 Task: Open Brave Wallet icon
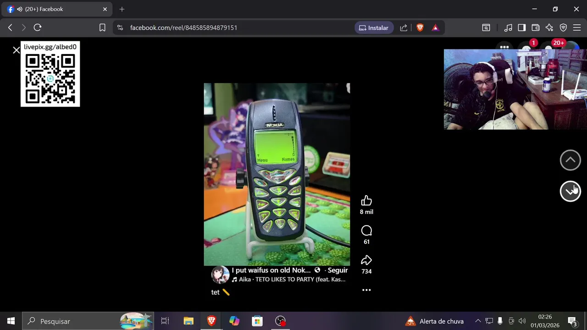point(536,27)
